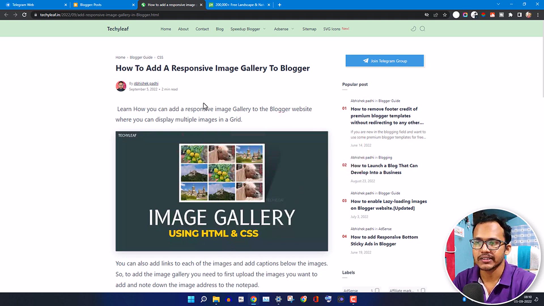The height and width of the screenshot is (306, 544).
Task: Open Notion from the taskbar
Action: [x=241, y=299]
